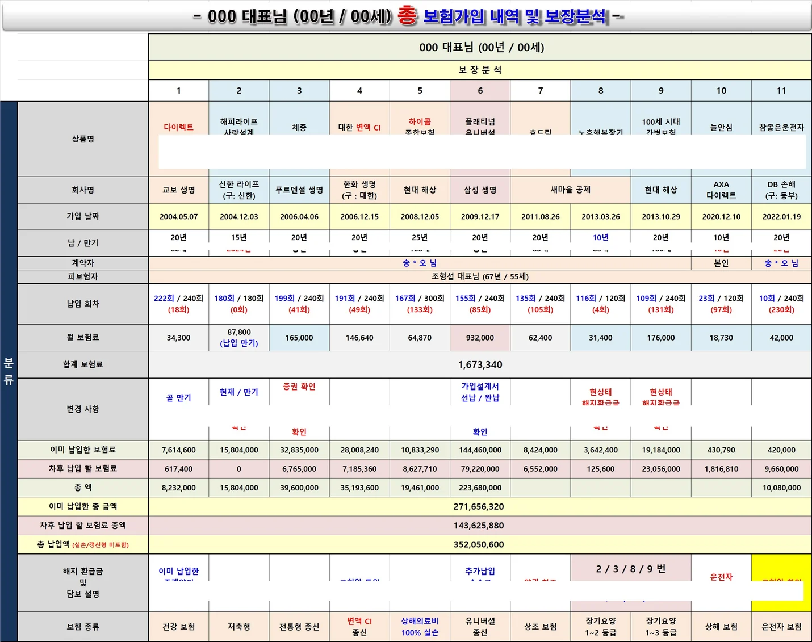Select join date 2009.12.17
Image resolution: width=812 pixels, height=642 pixels.
480,216
